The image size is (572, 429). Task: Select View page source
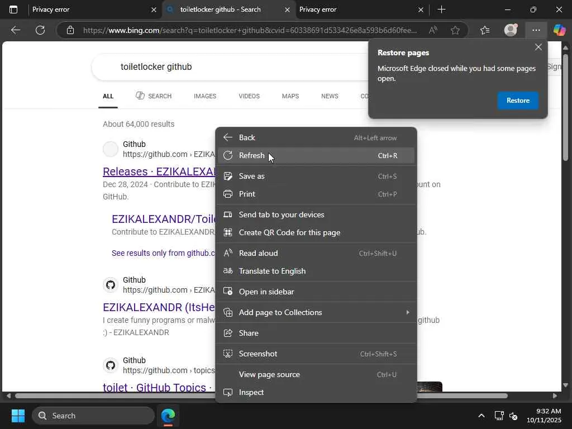tap(316, 375)
